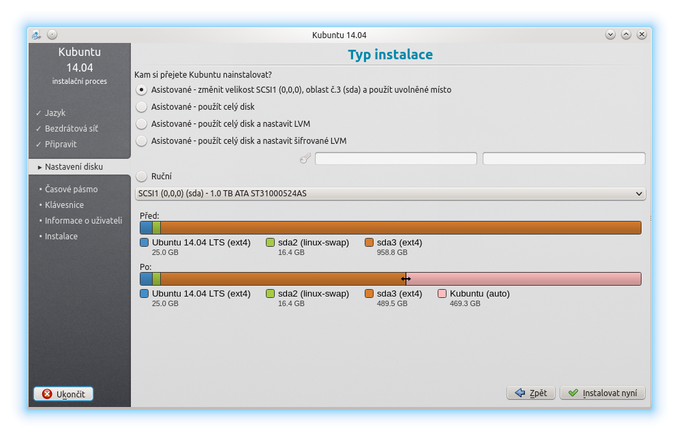Click the blue Ubuntu swatch in Po legend

[145, 294]
